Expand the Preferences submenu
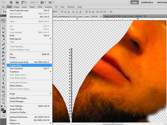The width and height of the screenshot is (167, 125). pos(29,123)
